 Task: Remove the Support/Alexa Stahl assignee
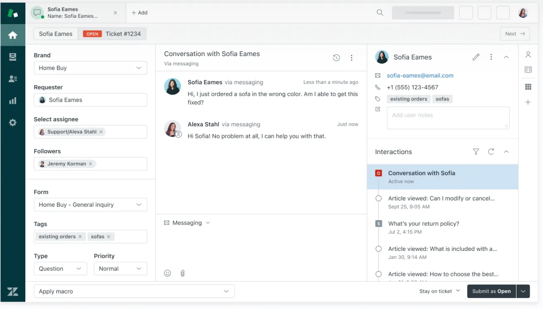[x=101, y=132]
